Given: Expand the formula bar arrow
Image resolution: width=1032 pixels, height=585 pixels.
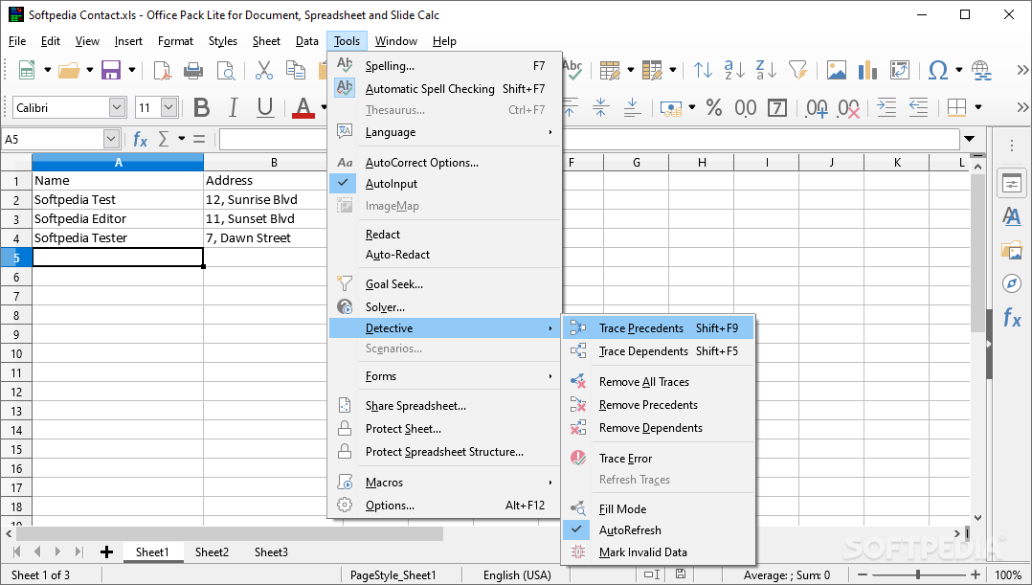Looking at the screenshot, I should click(x=969, y=139).
